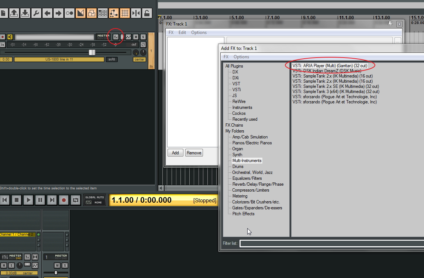
Task: Click the Add button in FX window
Action: coord(175,153)
